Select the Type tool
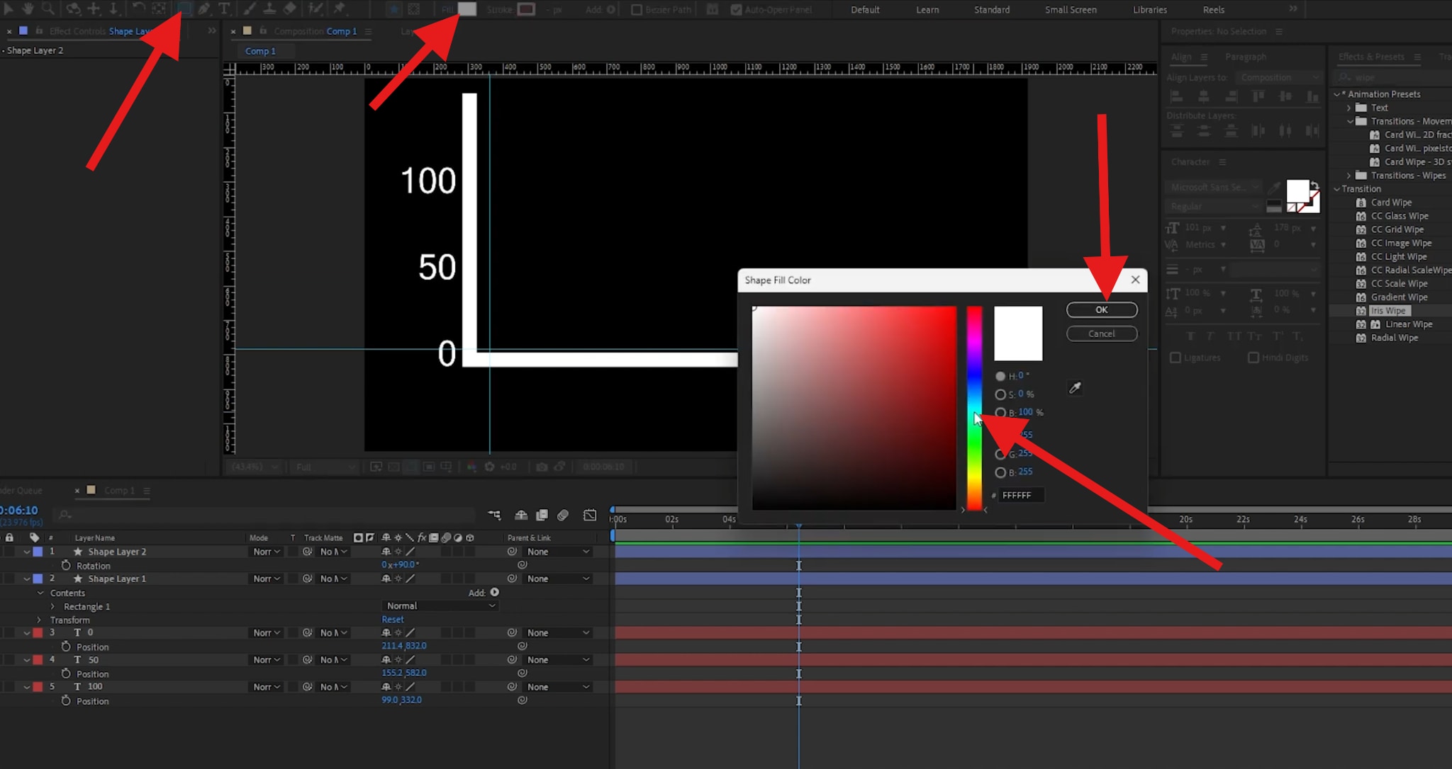Viewport: 1452px width, 769px height. (x=225, y=9)
